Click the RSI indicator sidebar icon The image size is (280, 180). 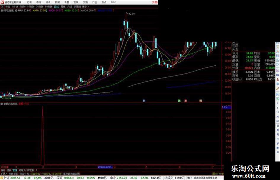pyautogui.click(x=278, y=75)
